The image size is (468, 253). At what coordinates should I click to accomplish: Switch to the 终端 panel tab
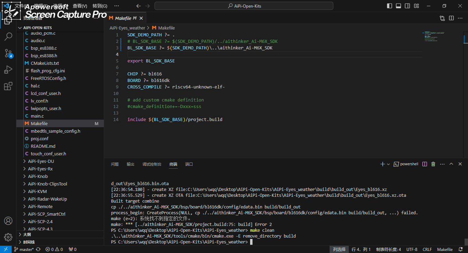(173, 164)
